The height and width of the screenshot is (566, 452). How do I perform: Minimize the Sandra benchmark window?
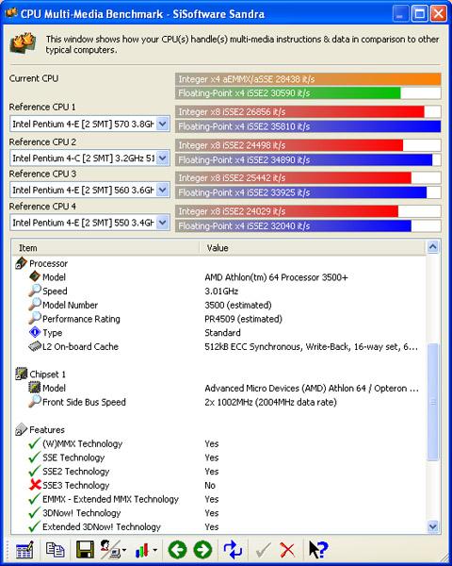pyautogui.click(x=400, y=14)
